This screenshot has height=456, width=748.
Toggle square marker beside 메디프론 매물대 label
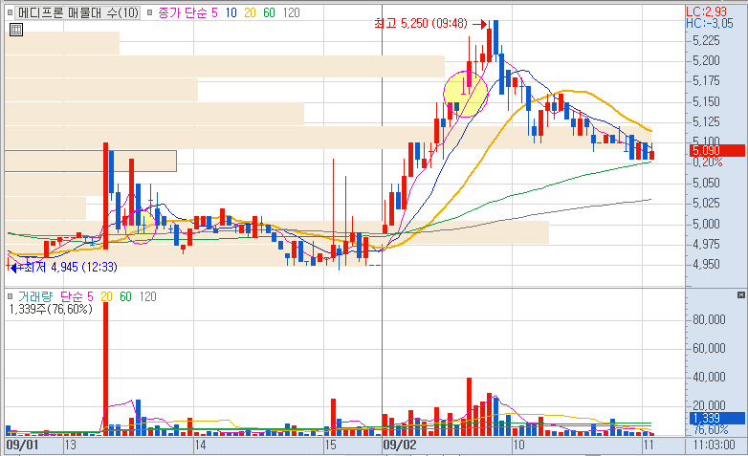[x=10, y=12]
